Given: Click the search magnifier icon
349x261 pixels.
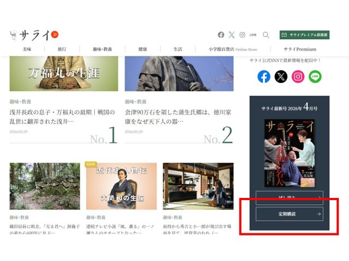Looking at the screenshot, I should (266, 35).
